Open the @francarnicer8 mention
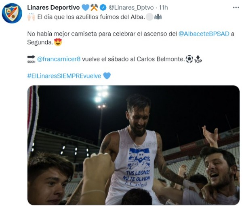 click(59, 59)
